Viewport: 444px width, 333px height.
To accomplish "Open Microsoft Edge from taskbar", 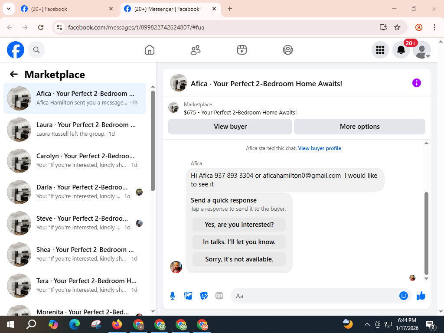I will pos(75,324).
